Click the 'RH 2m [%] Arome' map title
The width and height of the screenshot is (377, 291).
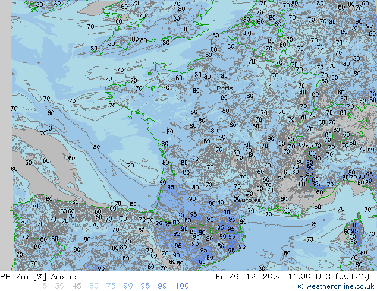pyautogui.click(x=38, y=277)
